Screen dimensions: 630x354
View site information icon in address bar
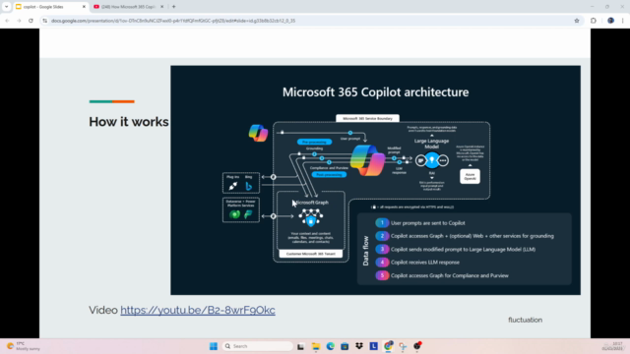(x=44, y=21)
